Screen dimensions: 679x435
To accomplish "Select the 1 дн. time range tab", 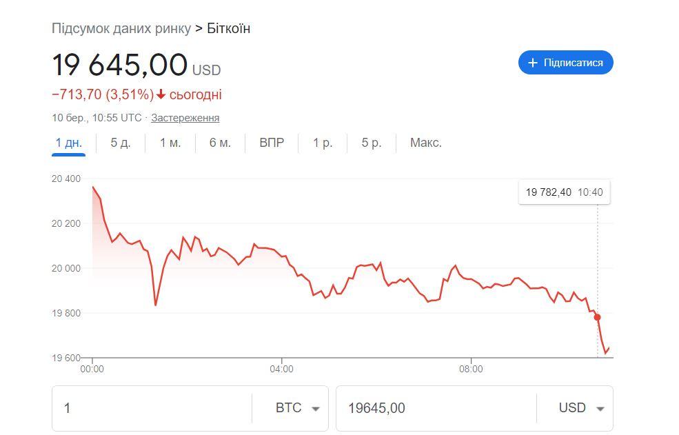I will (69, 143).
